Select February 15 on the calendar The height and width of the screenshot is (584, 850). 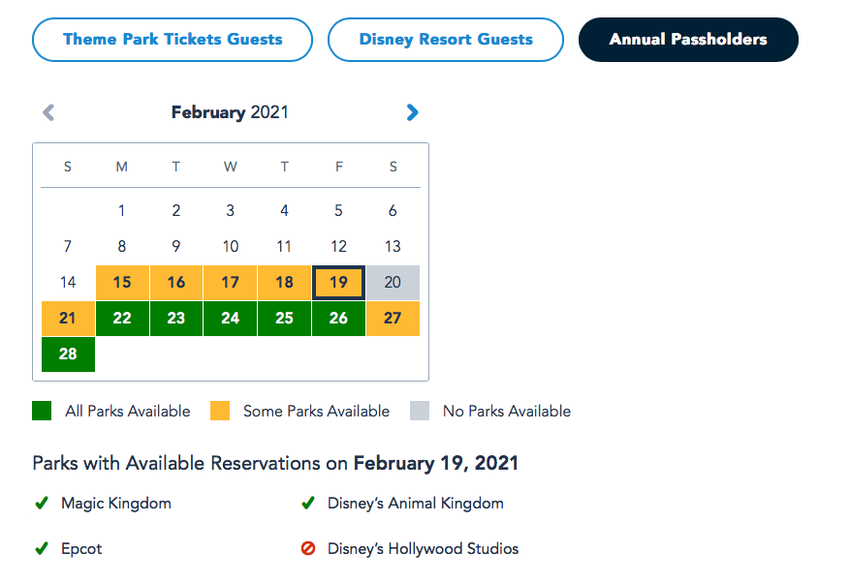(x=122, y=283)
